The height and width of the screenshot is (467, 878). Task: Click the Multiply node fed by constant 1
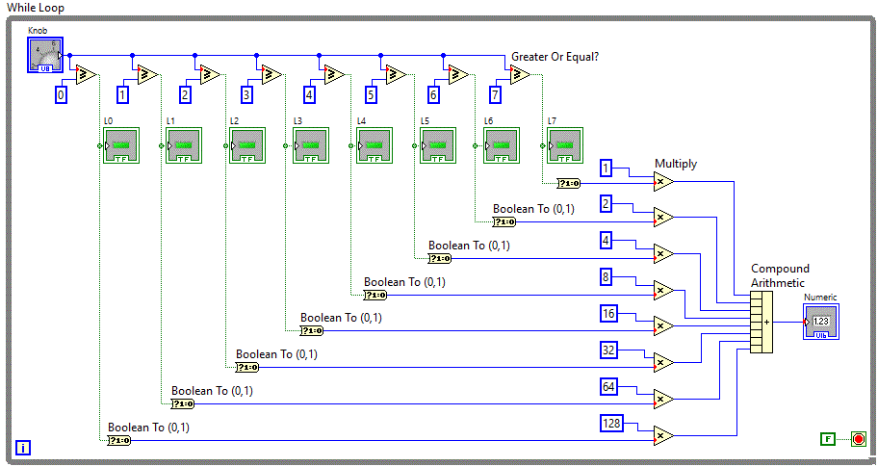pyautogui.click(x=662, y=182)
